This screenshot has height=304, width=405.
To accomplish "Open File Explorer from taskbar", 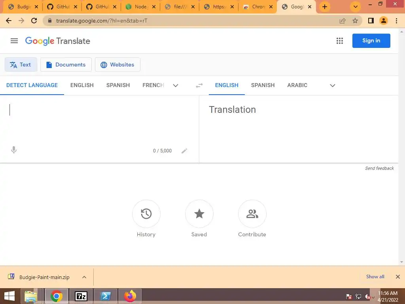I will tap(31, 296).
